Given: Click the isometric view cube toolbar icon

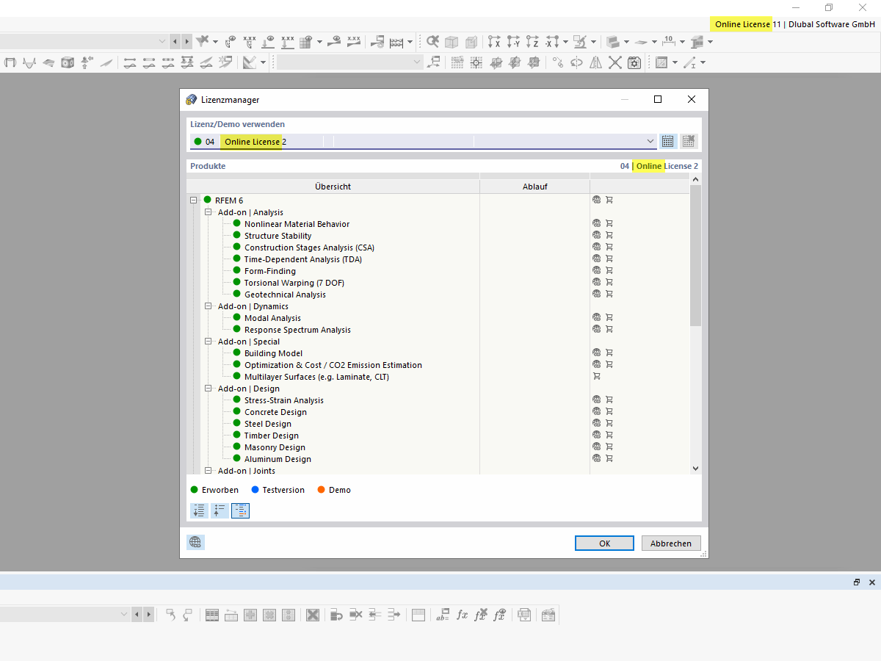Looking at the screenshot, I should click(452, 42).
